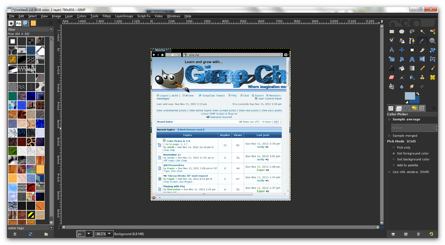Refresh the patterns list
The height and width of the screenshot is (245, 445).
coord(30,234)
